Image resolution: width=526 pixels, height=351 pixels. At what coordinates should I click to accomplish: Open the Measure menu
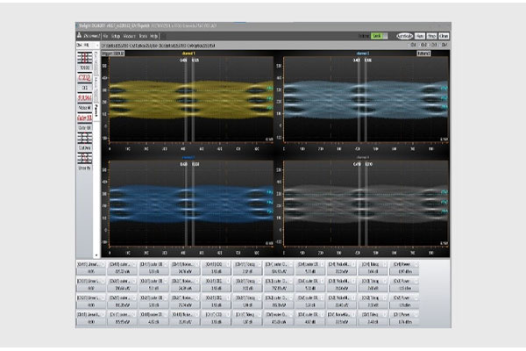coord(130,36)
